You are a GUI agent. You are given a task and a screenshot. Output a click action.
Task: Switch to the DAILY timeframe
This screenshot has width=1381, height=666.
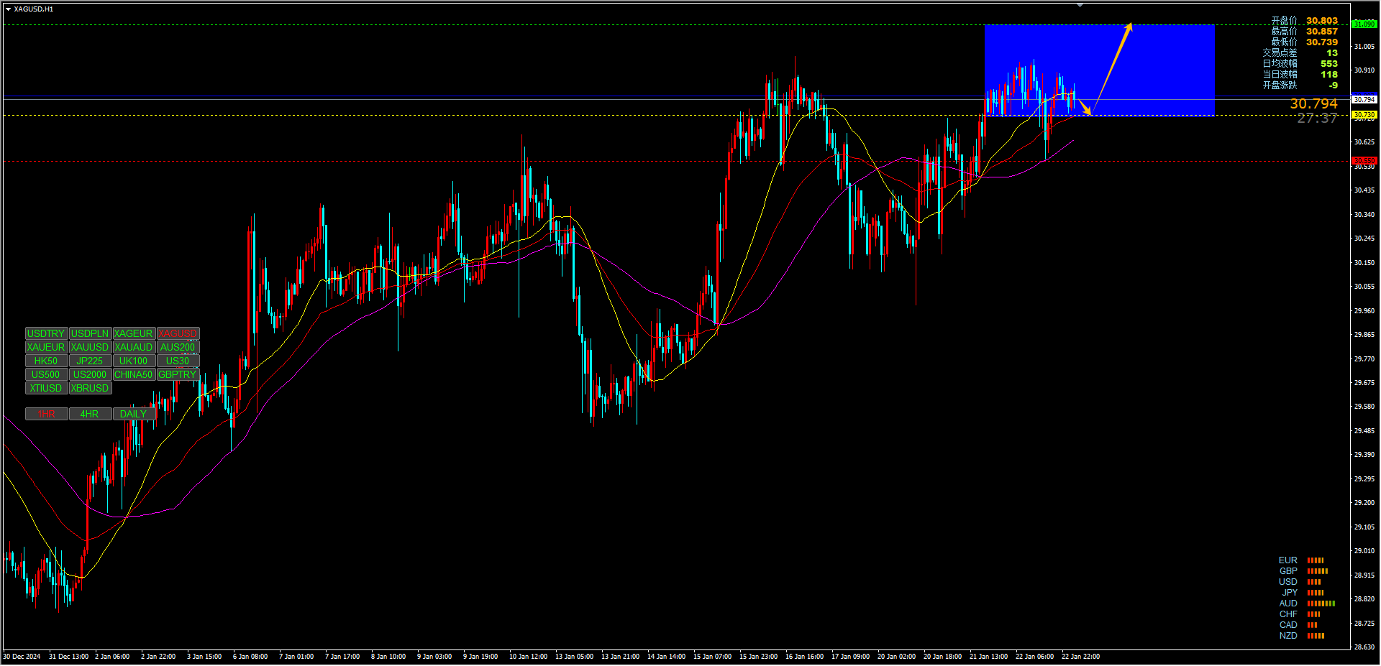tap(135, 415)
